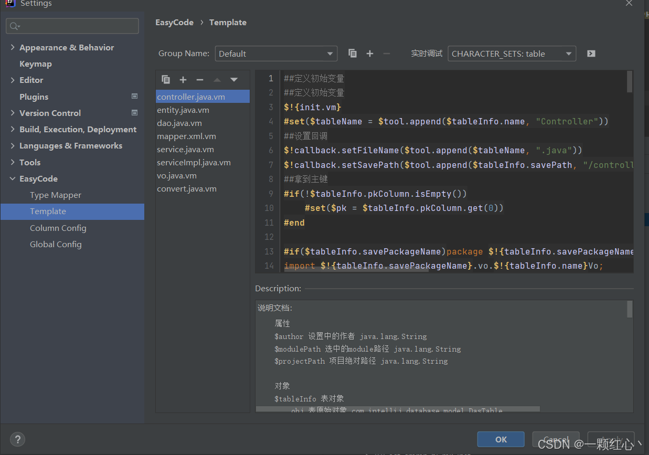649x455 pixels.
Task: Click code line $!{init.vm}
Action: tap(313, 107)
